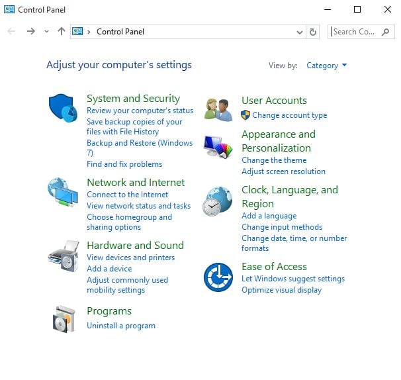Click the UAC shield beside Change account type
The height and width of the screenshot is (380, 401).
coord(245,115)
